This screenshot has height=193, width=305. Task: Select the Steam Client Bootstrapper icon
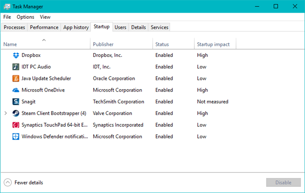tap(16, 113)
